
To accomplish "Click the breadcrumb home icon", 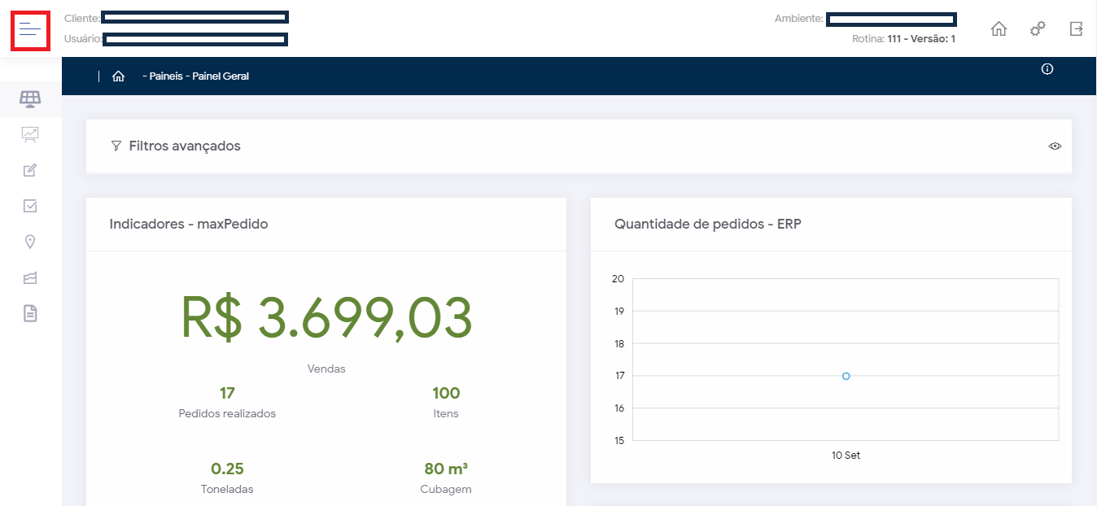I will tap(118, 76).
